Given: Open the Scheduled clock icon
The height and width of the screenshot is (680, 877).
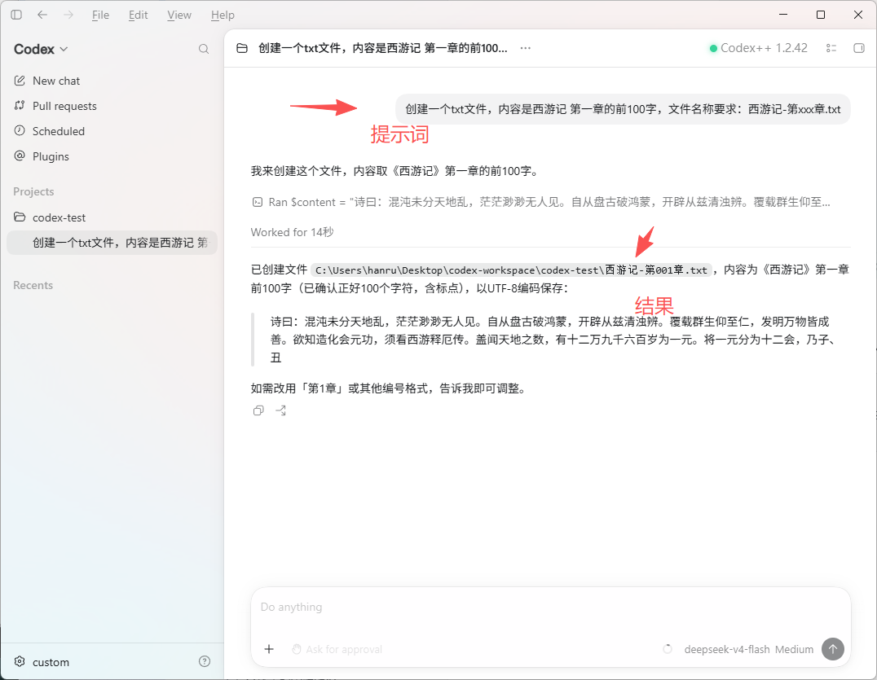Looking at the screenshot, I should point(20,131).
